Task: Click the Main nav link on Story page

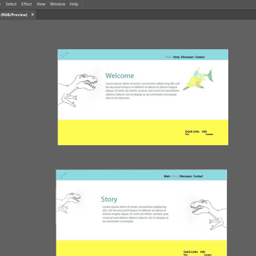Action: point(167,176)
